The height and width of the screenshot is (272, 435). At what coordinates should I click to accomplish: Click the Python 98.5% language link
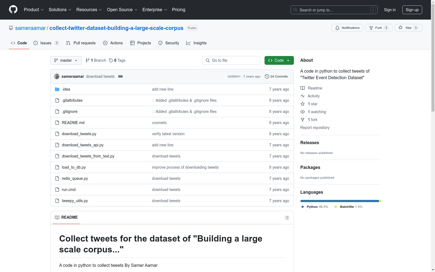315,207
